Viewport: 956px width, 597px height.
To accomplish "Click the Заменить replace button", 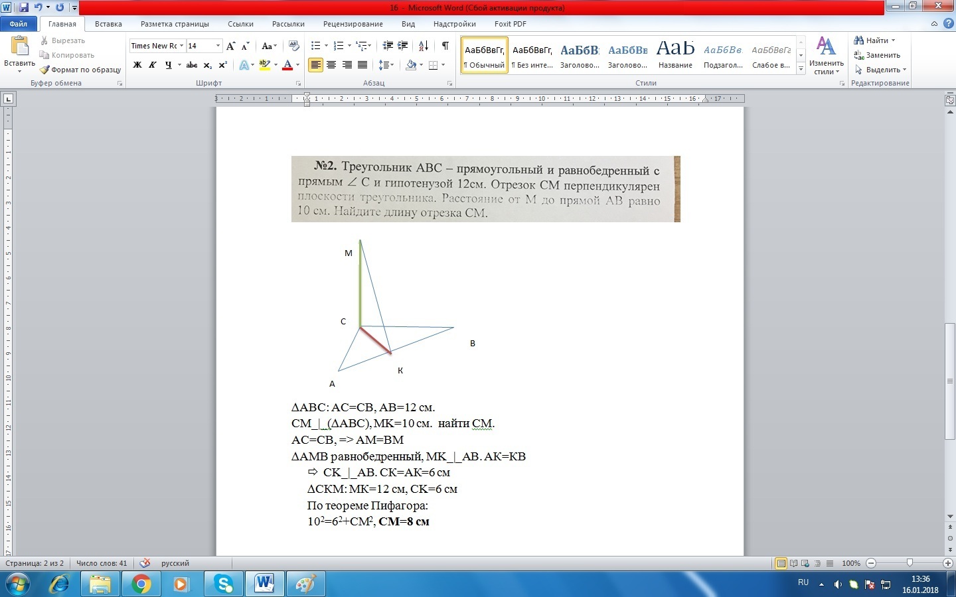I will click(x=877, y=55).
